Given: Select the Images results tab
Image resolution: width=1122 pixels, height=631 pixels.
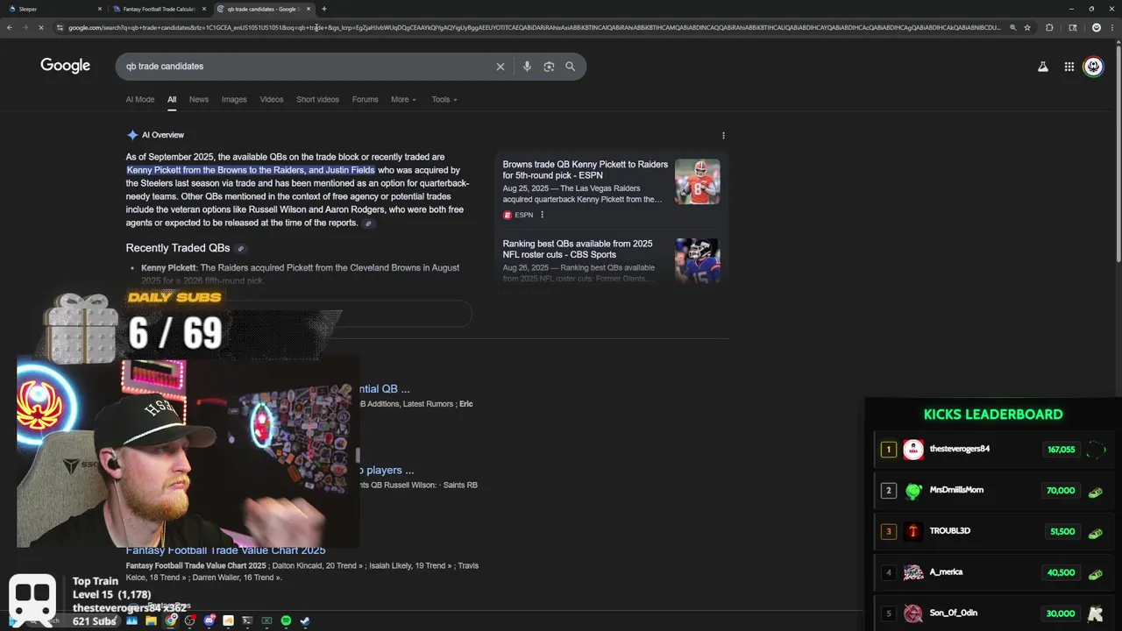Looking at the screenshot, I should click(234, 99).
